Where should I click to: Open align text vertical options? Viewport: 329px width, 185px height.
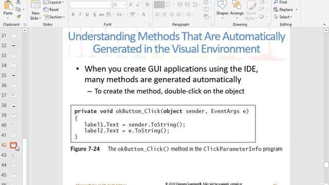pos(207,9)
